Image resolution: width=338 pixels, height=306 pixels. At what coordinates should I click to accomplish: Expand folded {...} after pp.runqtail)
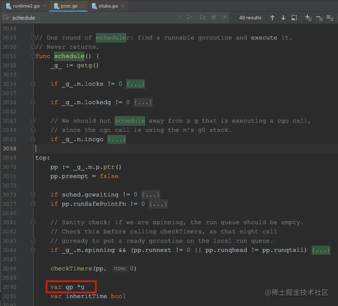(x=321, y=250)
